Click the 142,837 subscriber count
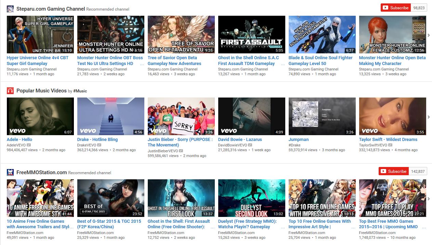432x245 pixels. tap(418, 171)
